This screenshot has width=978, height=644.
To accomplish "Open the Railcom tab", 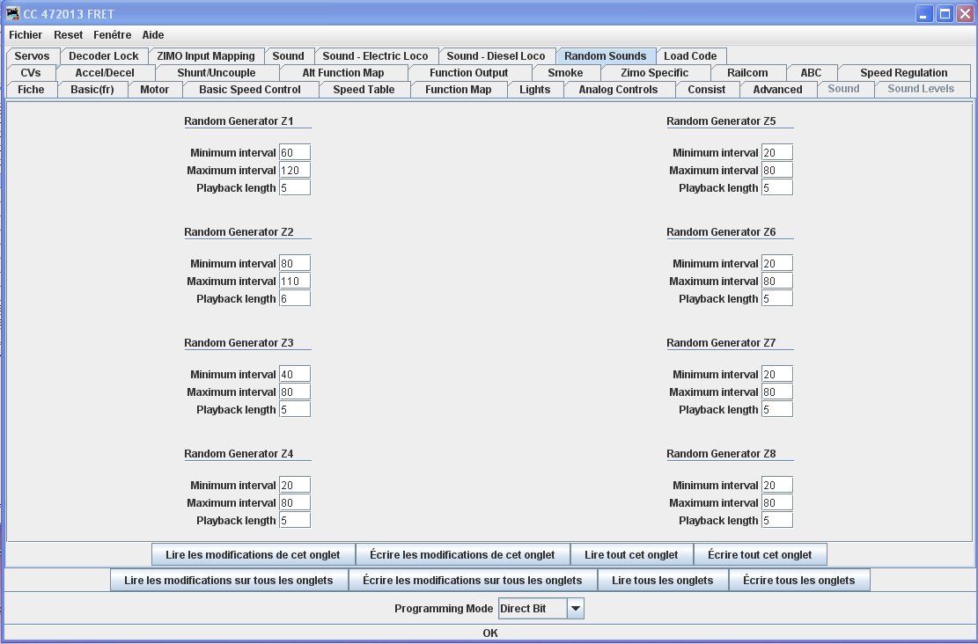I will click(747, 73).
